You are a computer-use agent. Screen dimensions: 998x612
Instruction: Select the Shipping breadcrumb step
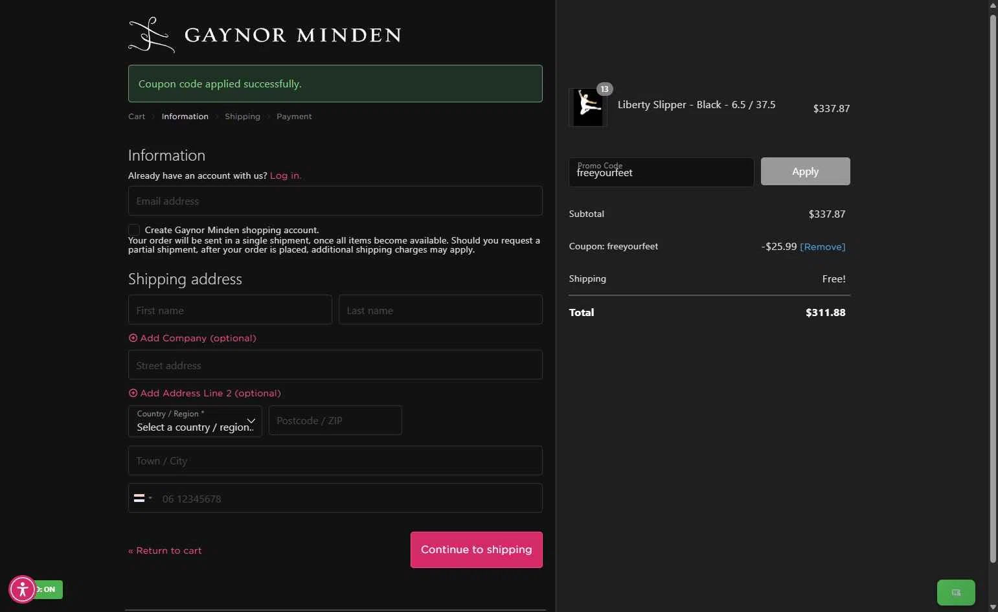(242, 117)
